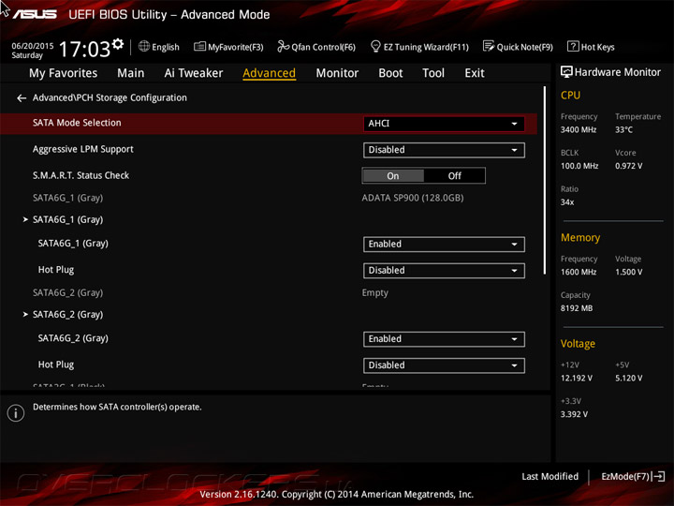
Task: Click the ADATA SP900 (128.0GB) drive text
Action: (x=413, y=198)
